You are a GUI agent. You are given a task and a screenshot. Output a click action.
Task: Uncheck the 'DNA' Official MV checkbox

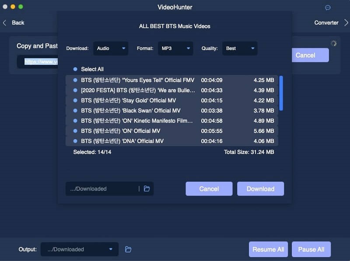tap(75, 141)
